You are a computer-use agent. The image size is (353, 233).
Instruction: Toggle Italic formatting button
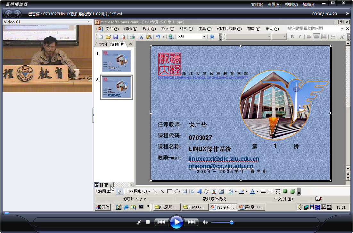click(x=300, y=37)
